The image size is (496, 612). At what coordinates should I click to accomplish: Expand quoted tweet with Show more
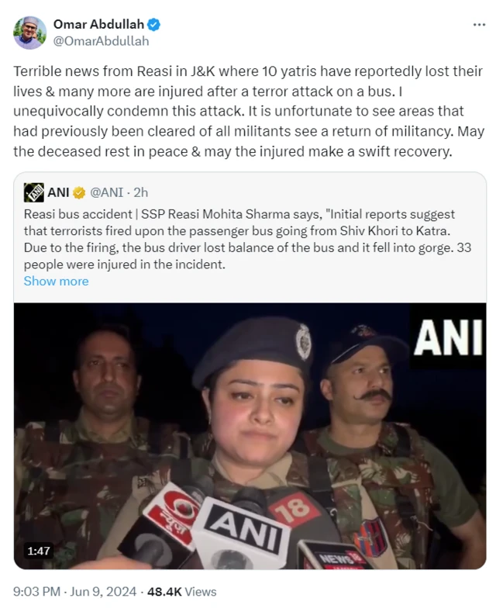(x=56, y=281)
